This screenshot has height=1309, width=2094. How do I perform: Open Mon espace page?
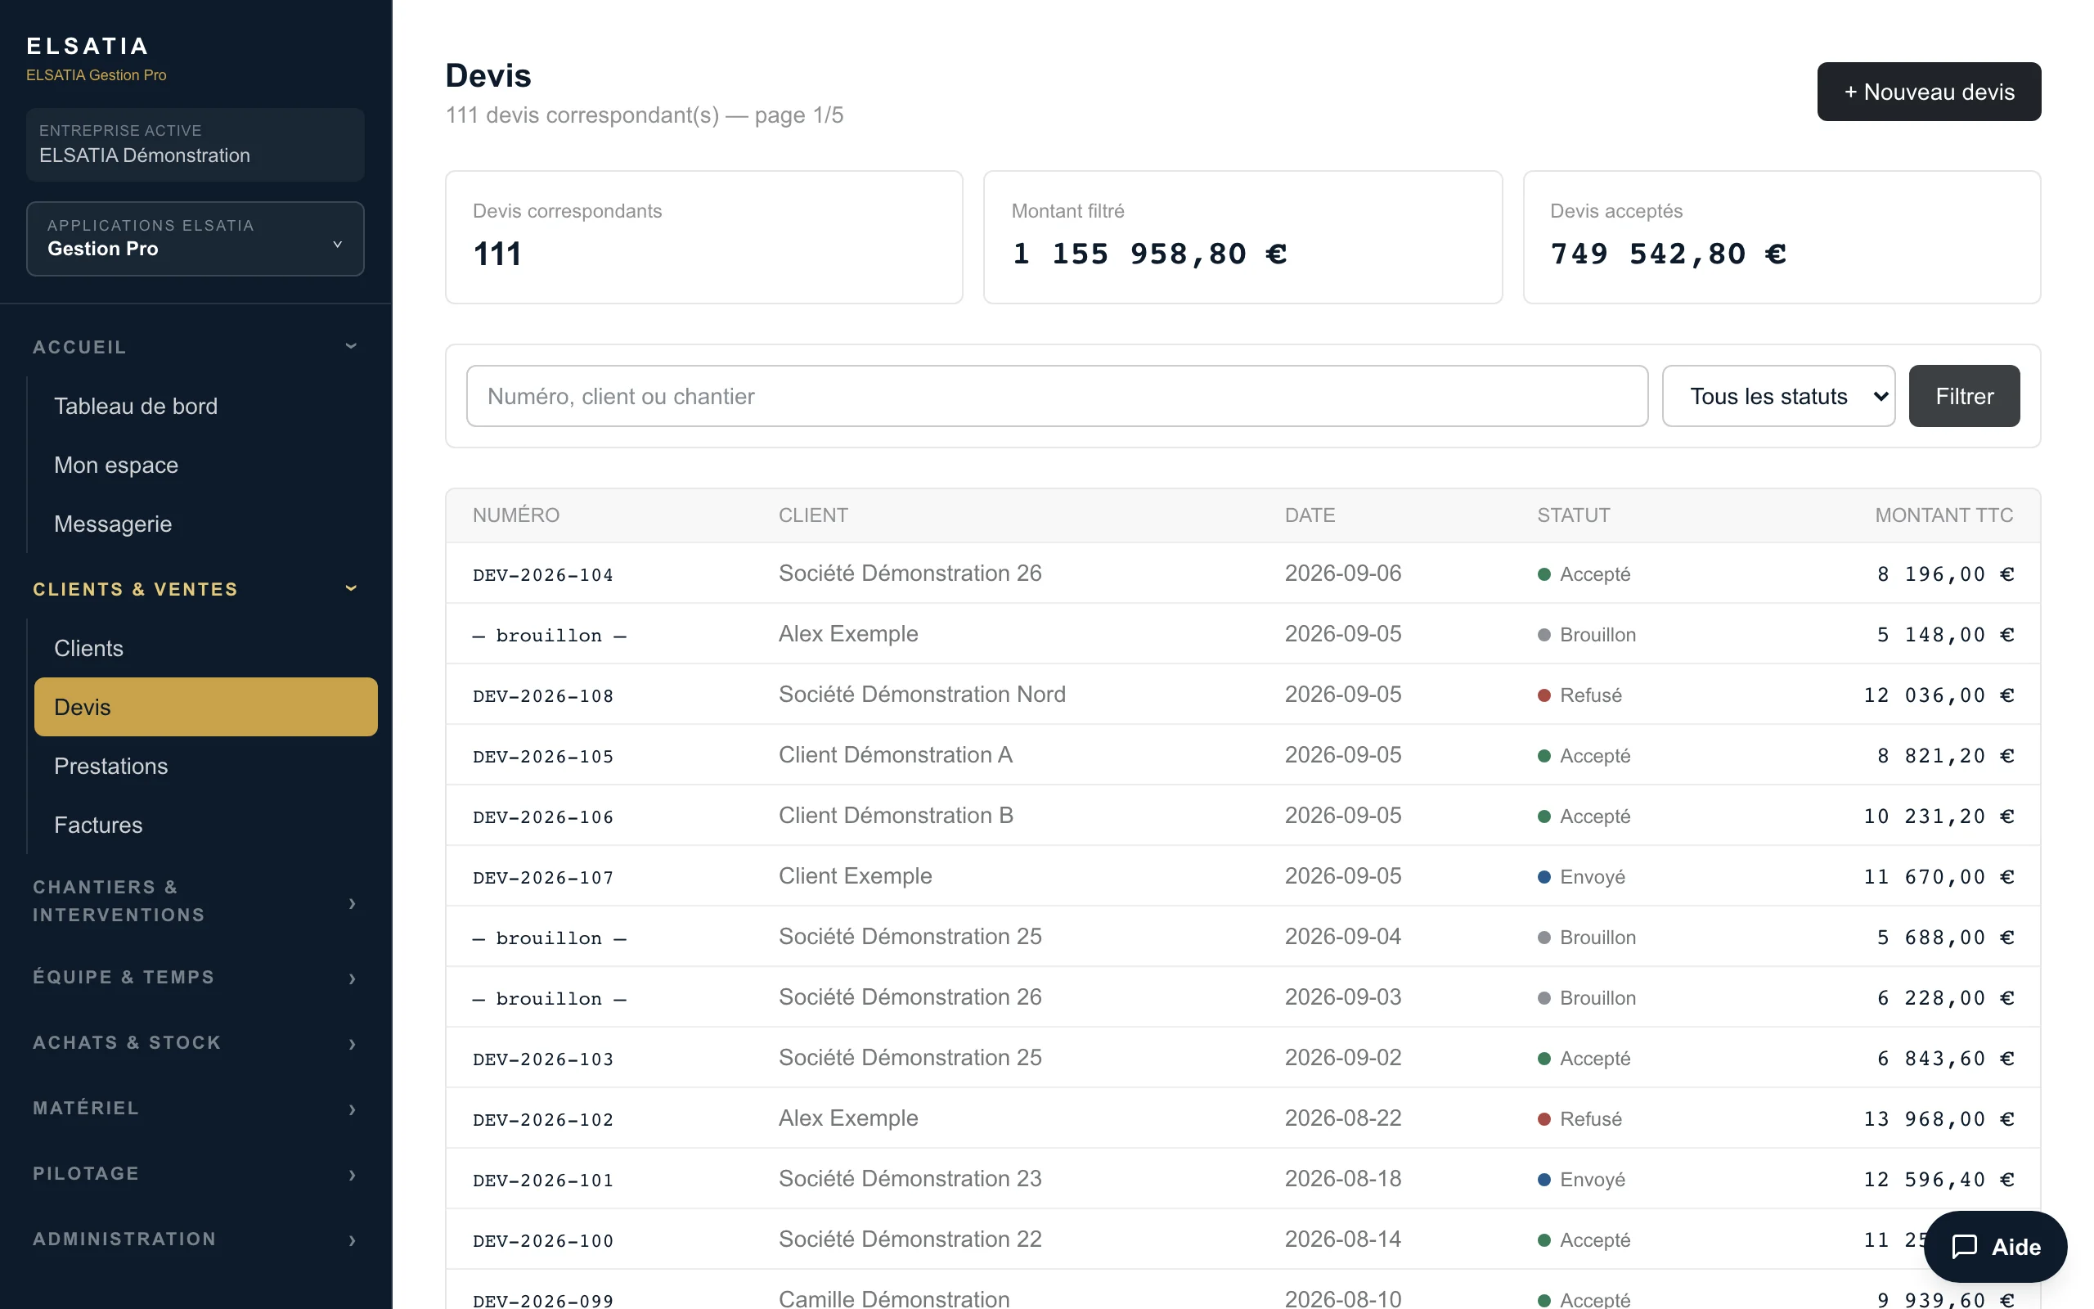point(206,465)
